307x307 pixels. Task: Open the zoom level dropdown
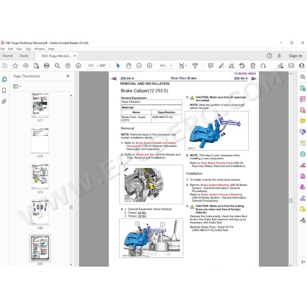click(x=171, y=66)
